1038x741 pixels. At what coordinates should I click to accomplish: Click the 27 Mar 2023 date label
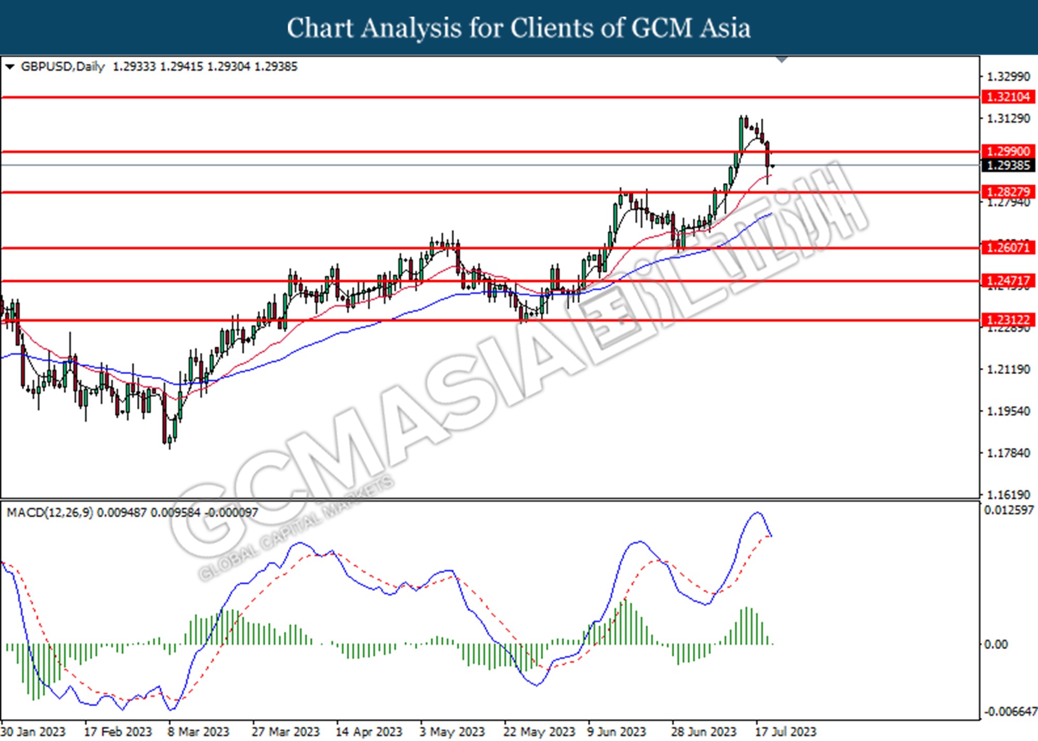tap(286, 732)
